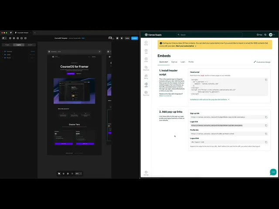Open the Email section in Outseta sidebar
Image resolution: width=279 pixels, height=209 pixels.
tap(146, 60)
